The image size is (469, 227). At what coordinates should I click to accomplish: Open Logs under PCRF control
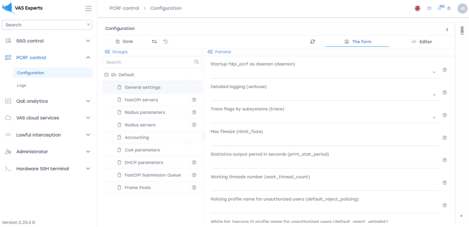tap(22, 85)
